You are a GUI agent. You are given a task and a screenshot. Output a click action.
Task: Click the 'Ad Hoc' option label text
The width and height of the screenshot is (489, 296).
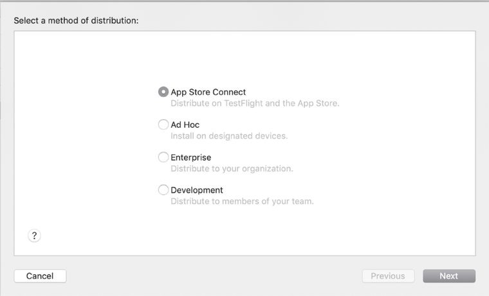point(185,125)
